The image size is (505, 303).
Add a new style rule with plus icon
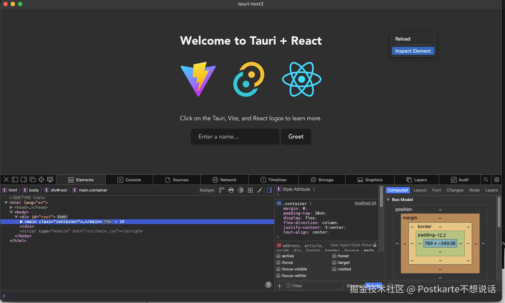pos(280,286)
